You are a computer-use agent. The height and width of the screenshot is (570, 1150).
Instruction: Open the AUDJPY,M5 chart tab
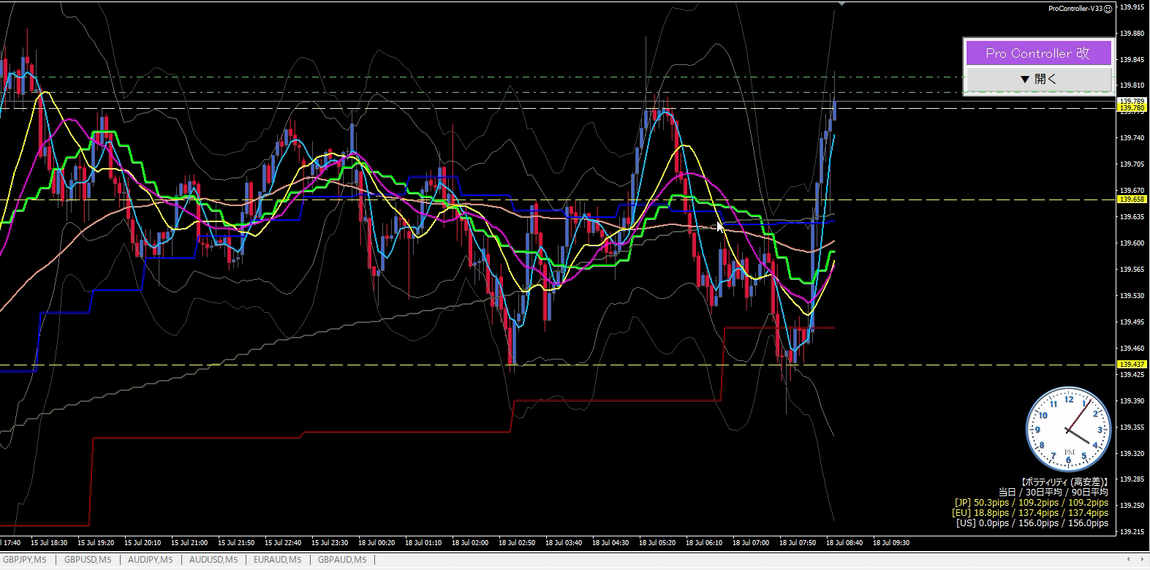tap(150, 560)
